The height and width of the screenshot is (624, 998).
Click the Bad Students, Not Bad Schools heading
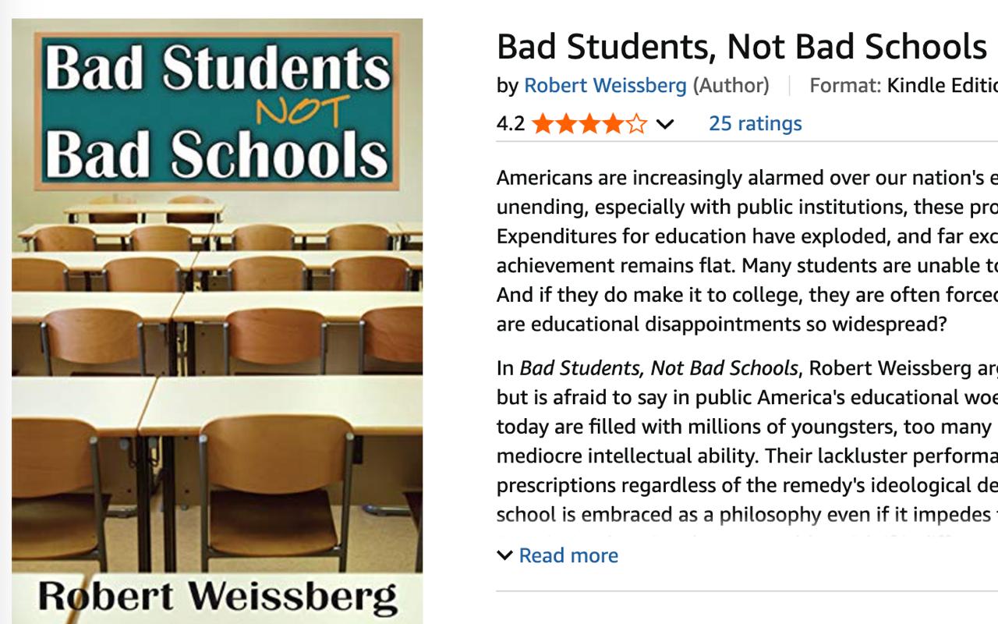[741, 47]
